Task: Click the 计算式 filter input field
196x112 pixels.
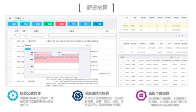Action: [71, 35]
